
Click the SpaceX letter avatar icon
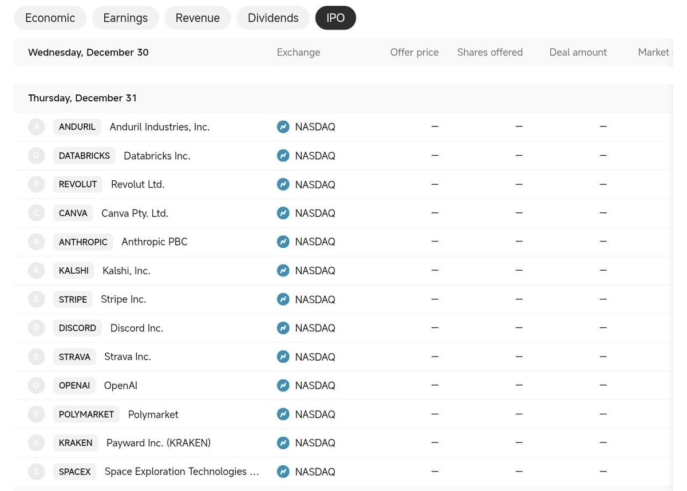(x=37, y=472)
